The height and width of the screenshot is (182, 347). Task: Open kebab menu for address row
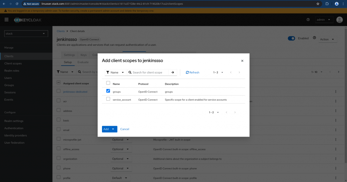(x=336, y=111)
